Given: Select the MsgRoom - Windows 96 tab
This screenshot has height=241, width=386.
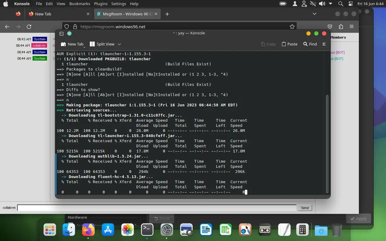Looking at the screenshot, I should point(128,14).
